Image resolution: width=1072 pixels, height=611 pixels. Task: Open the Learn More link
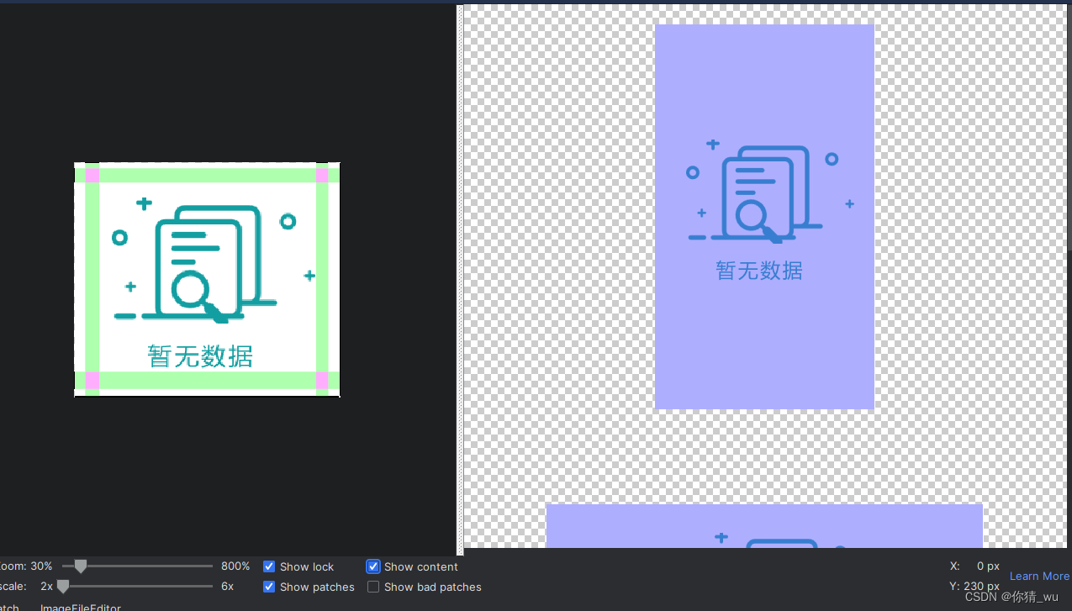click(x=1039, y=576)
